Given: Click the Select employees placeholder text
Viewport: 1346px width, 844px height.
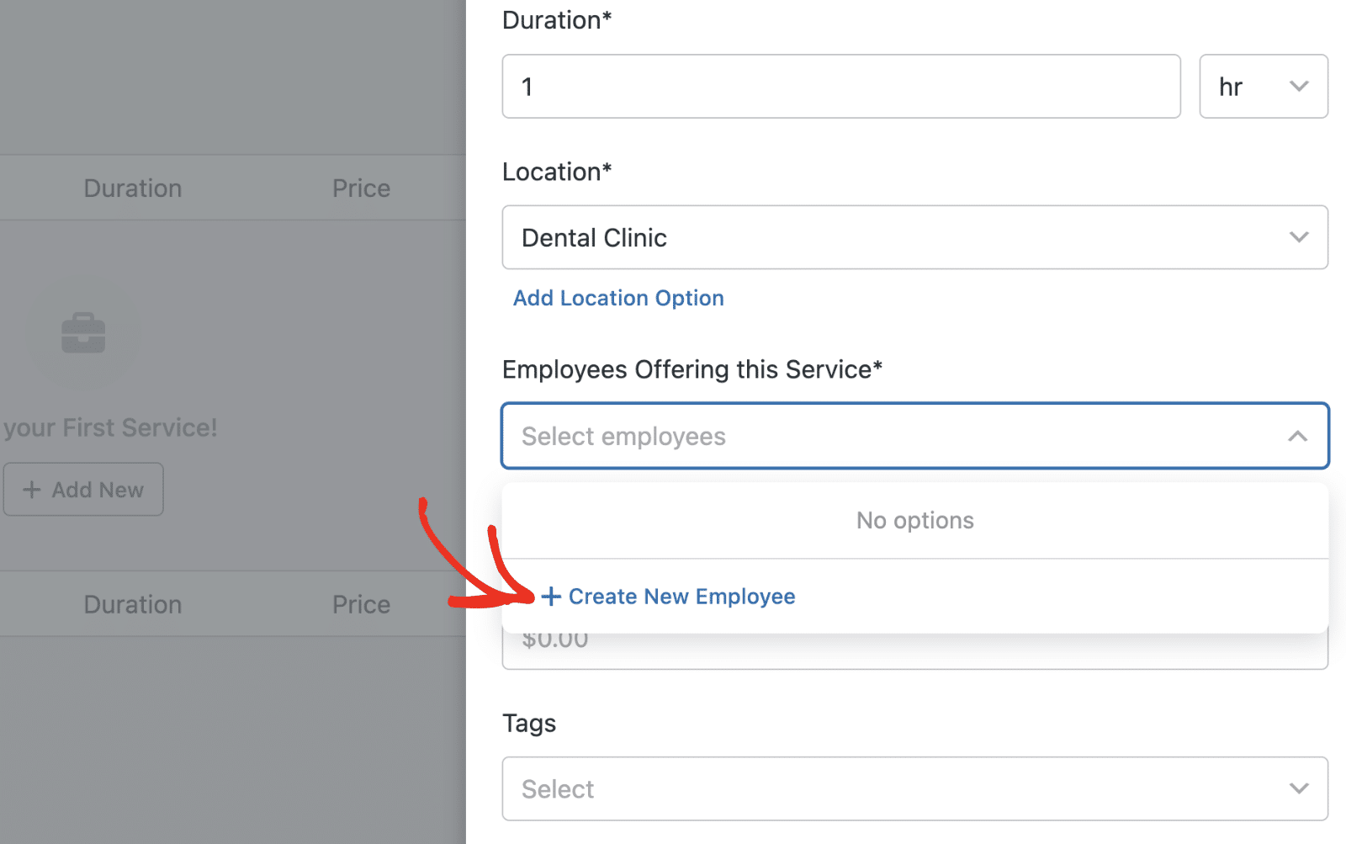Looking at the screenshot, I should click(x=623, y=436).
